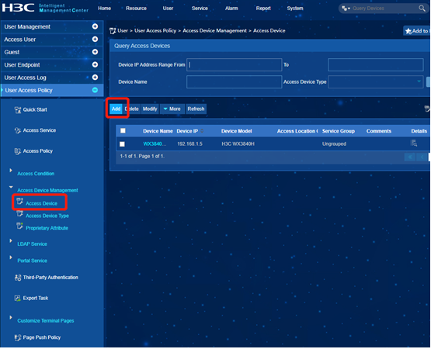
Task: Open the Access Device Type dropdown
Action: pos(376,82)
